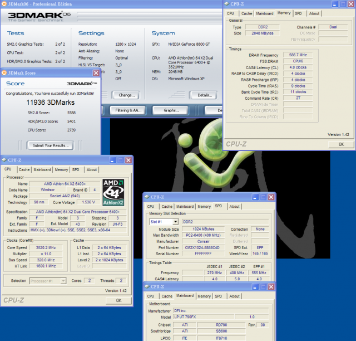Open SPD tab in CPU-Z CPU window
The image size is (356, 341).
(76, 170)
